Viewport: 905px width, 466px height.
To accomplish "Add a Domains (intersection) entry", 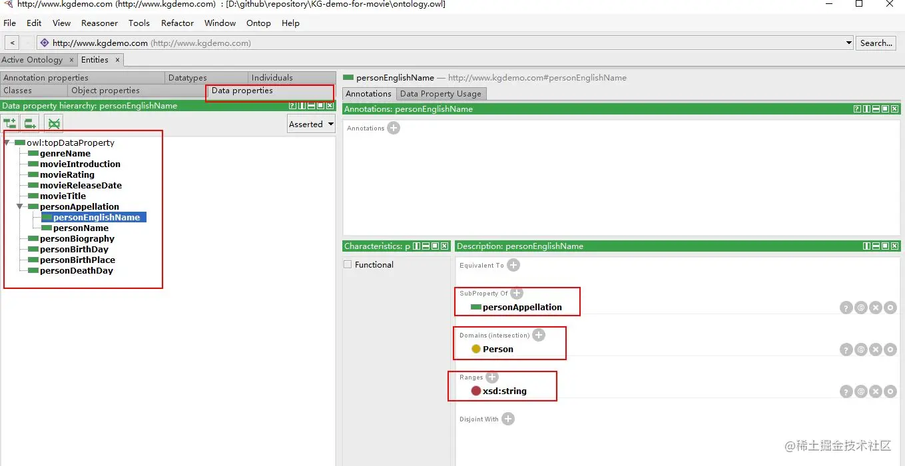I will (539, 335).
